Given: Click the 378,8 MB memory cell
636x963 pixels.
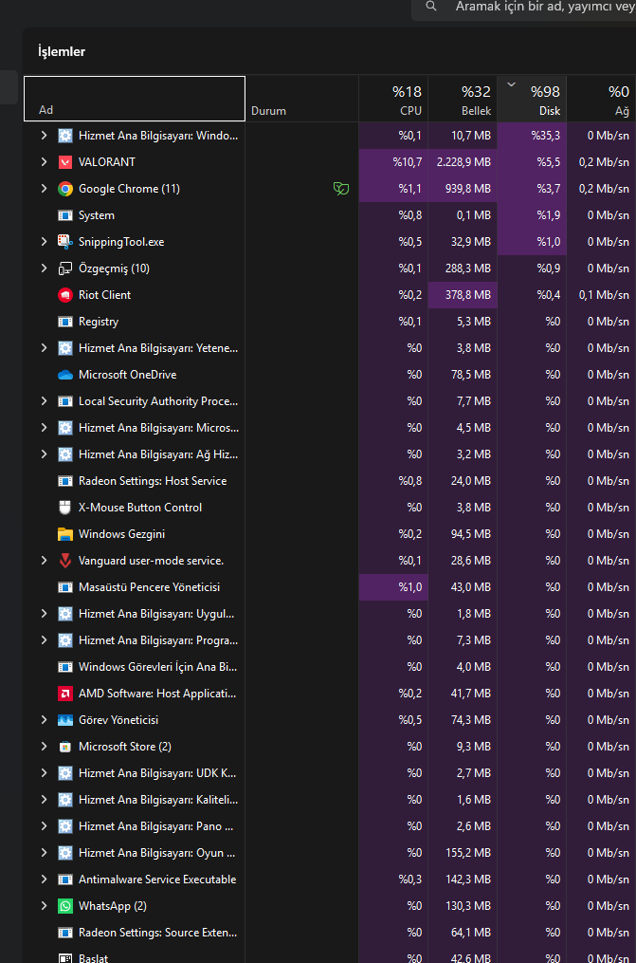Looking at the screenshot, I should (x=463, y=295).
